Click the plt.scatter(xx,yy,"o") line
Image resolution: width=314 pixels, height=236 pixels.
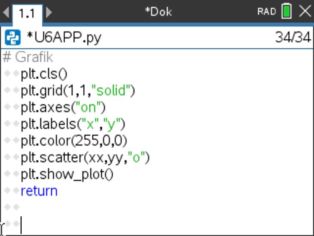[85, 157]
